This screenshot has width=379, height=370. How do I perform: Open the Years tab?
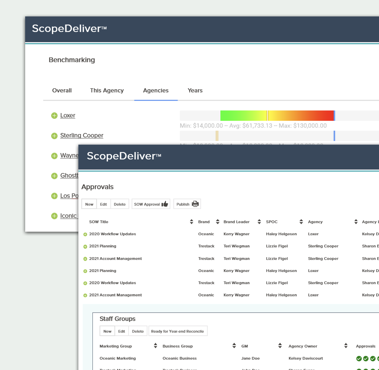195,90
